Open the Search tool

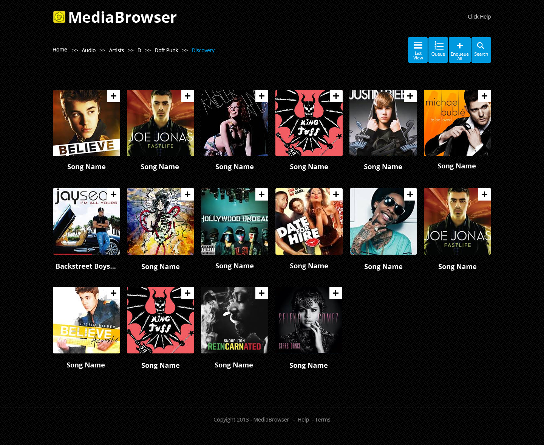click(x=481, y=50)
